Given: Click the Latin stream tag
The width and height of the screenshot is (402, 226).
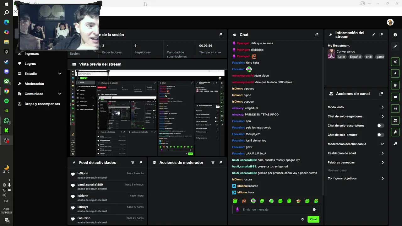Looking at the screenshot, I should tap(341, 57).
